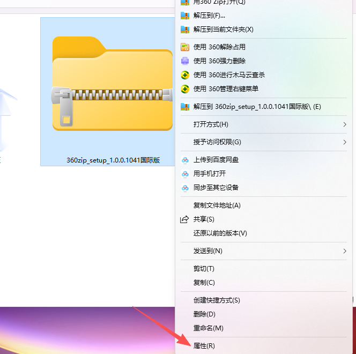
Task: Click the green plus icon beside 使用 360进行木马云查杀
Action: pyautogui.click(x=185, y=75)
